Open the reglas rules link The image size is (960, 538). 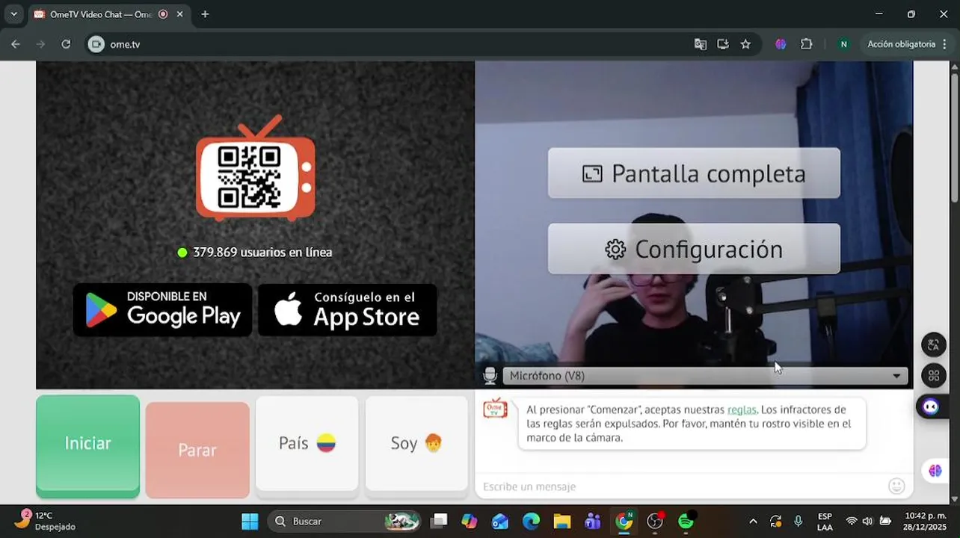[x=742, y=409]
